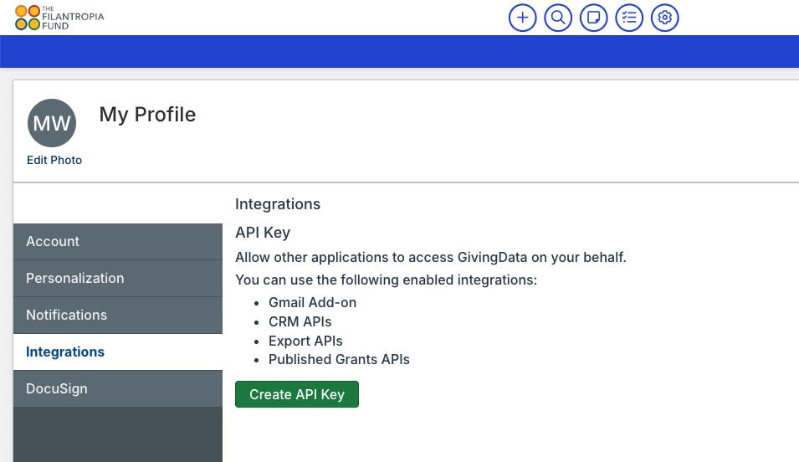Image resolution: width=799 pixels, height=462 pixels.
Task: Open the plus add-new menu icon
Action: [523, 18]
